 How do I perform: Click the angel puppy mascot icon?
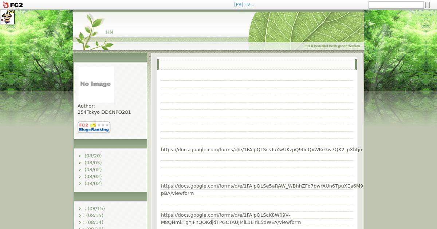tap(7, 17)
